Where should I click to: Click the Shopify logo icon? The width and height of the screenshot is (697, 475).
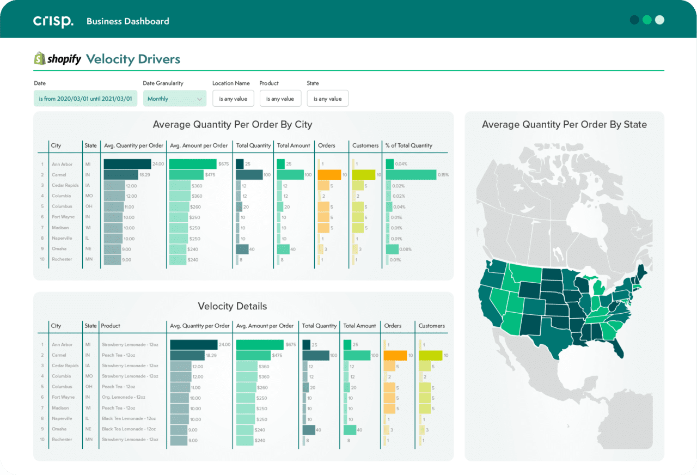(x=40, y=58)
